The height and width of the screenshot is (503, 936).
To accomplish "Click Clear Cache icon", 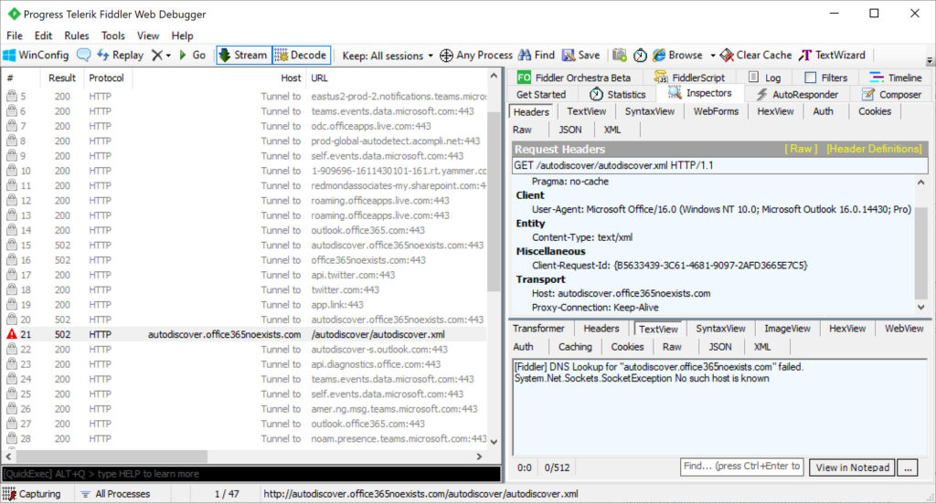I will [x=727, y=56].
